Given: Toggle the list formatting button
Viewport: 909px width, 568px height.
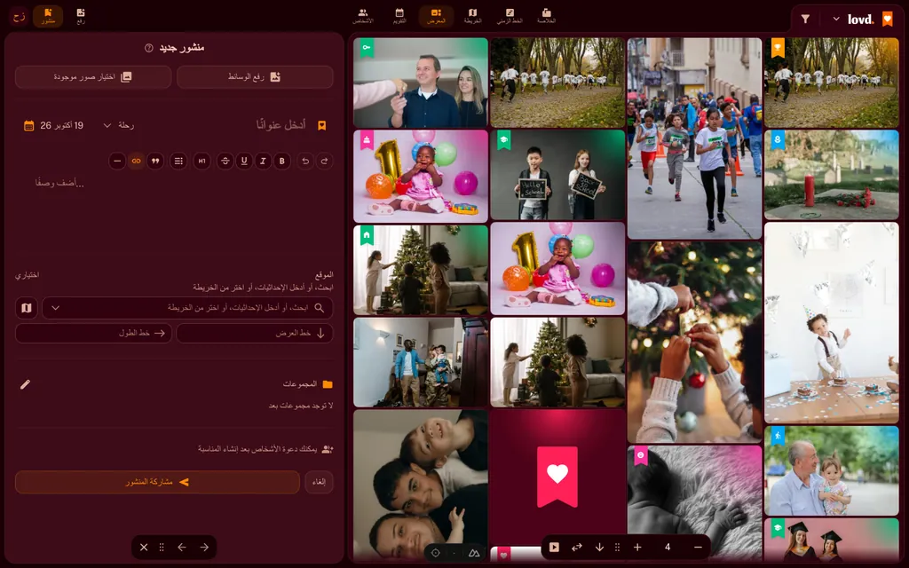Looking at the screenshot, I should (178, 162).
